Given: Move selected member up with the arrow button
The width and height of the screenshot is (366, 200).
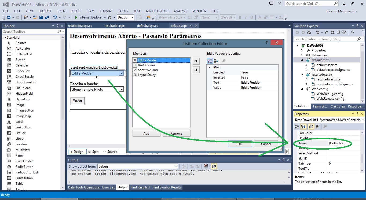Looking at the screenshot, I should tap(196, 61).
